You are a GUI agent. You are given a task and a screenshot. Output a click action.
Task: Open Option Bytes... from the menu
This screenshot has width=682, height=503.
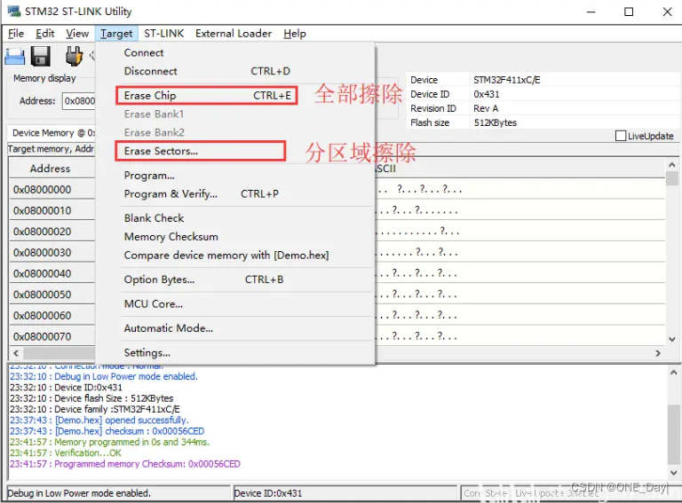(234, 279)
